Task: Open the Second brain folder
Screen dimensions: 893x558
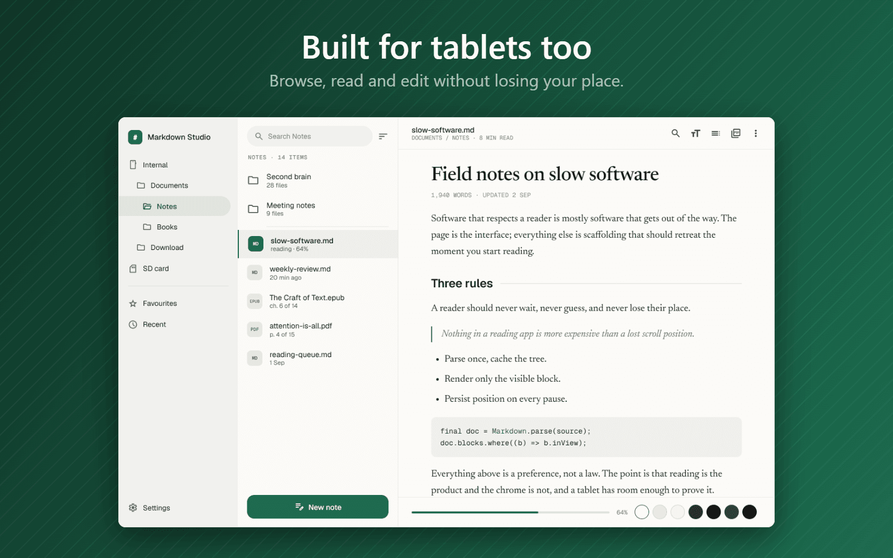Action: point(318,180)
